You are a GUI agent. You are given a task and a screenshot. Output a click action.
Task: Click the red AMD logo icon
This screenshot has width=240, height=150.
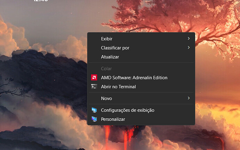[x=94, y=78]
